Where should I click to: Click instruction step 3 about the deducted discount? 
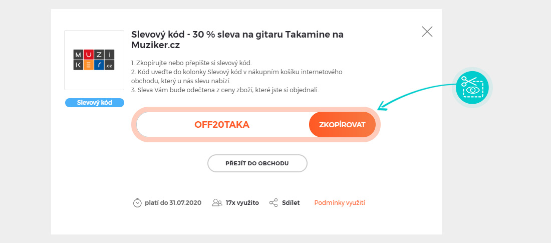[x=225, y=90]
